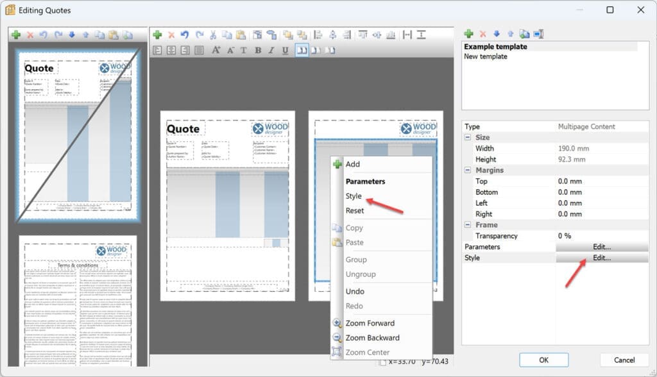Select the highlighted two-page view mode
This screenshot has width=657, height=377.
pyautogui.click(x=302, y=50)
